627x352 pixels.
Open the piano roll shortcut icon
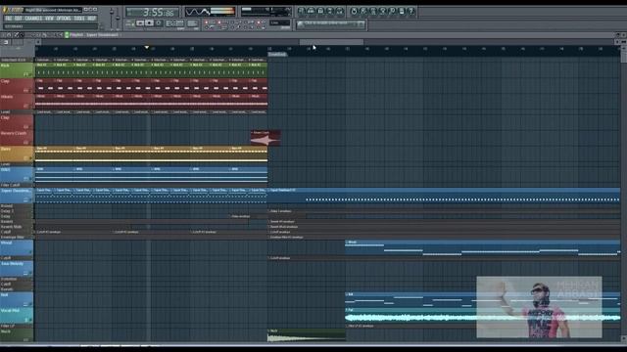point(320,11)
